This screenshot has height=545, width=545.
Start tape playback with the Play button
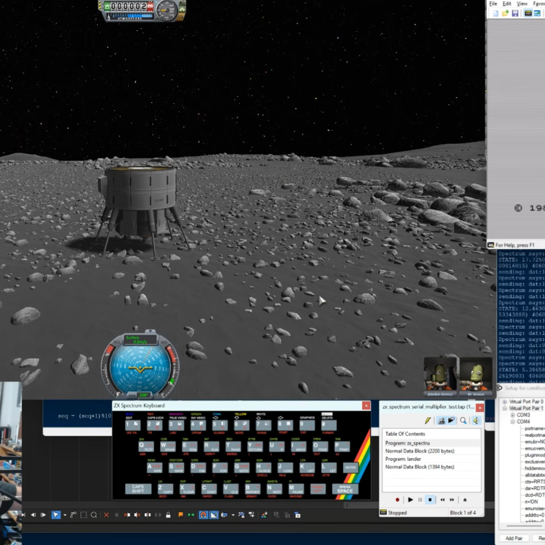(410, 500)
